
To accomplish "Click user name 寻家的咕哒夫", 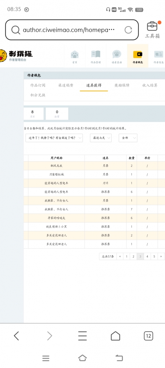I will click(x=56, y=218).
